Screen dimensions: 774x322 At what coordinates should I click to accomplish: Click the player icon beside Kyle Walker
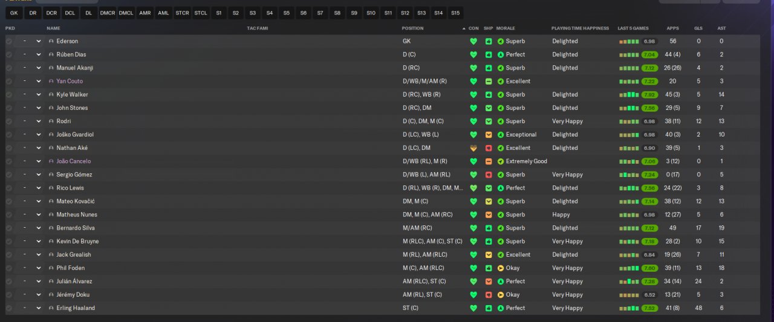click(51, 95)
